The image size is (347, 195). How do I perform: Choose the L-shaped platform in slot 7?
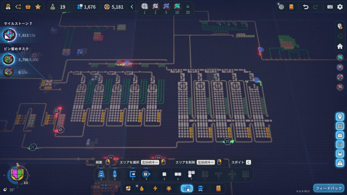click(191, 175)
